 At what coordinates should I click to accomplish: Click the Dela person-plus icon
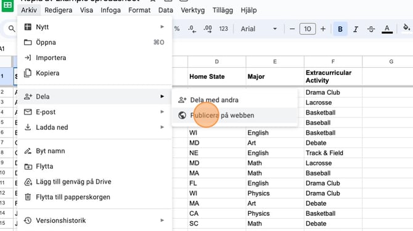click(x=28, y=97)
